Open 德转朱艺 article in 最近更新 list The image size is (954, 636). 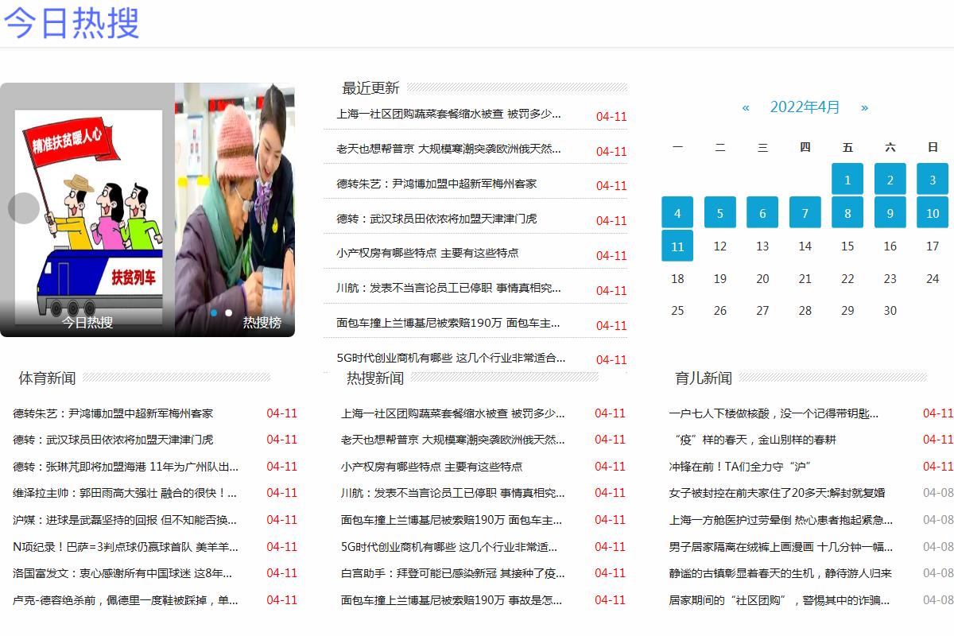coord(436,184)
